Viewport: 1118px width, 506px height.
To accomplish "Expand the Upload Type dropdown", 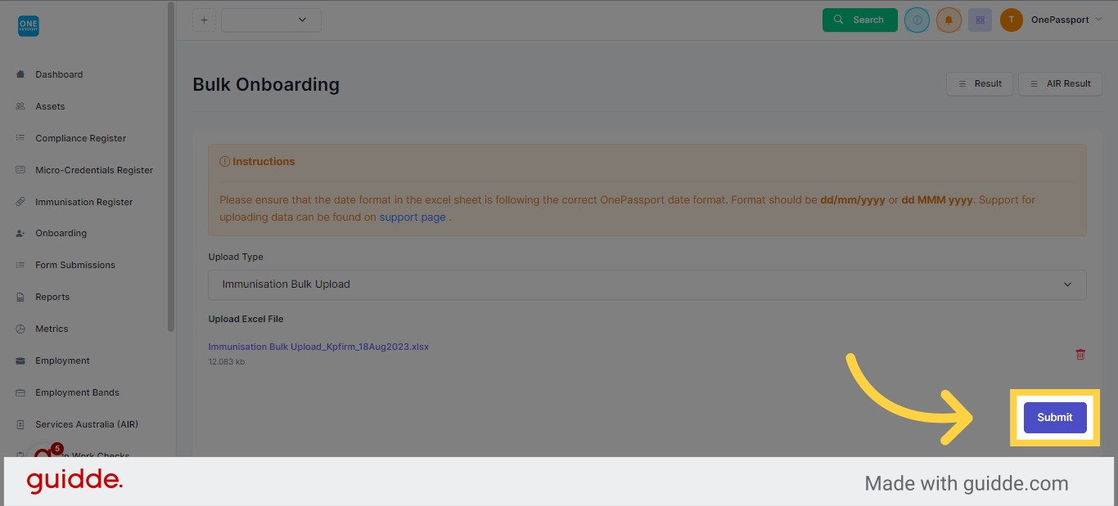I will pos(647,284).
